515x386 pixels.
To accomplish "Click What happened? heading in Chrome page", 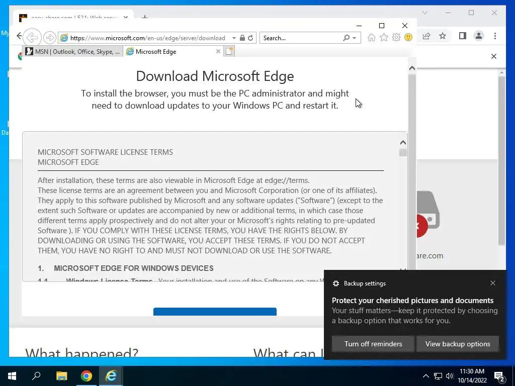I will pyautogui.click(x=82, y=352).
